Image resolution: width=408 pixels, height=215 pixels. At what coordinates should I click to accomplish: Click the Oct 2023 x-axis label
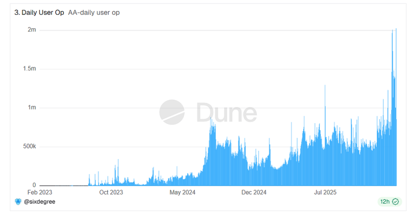[x=111, y=192]
